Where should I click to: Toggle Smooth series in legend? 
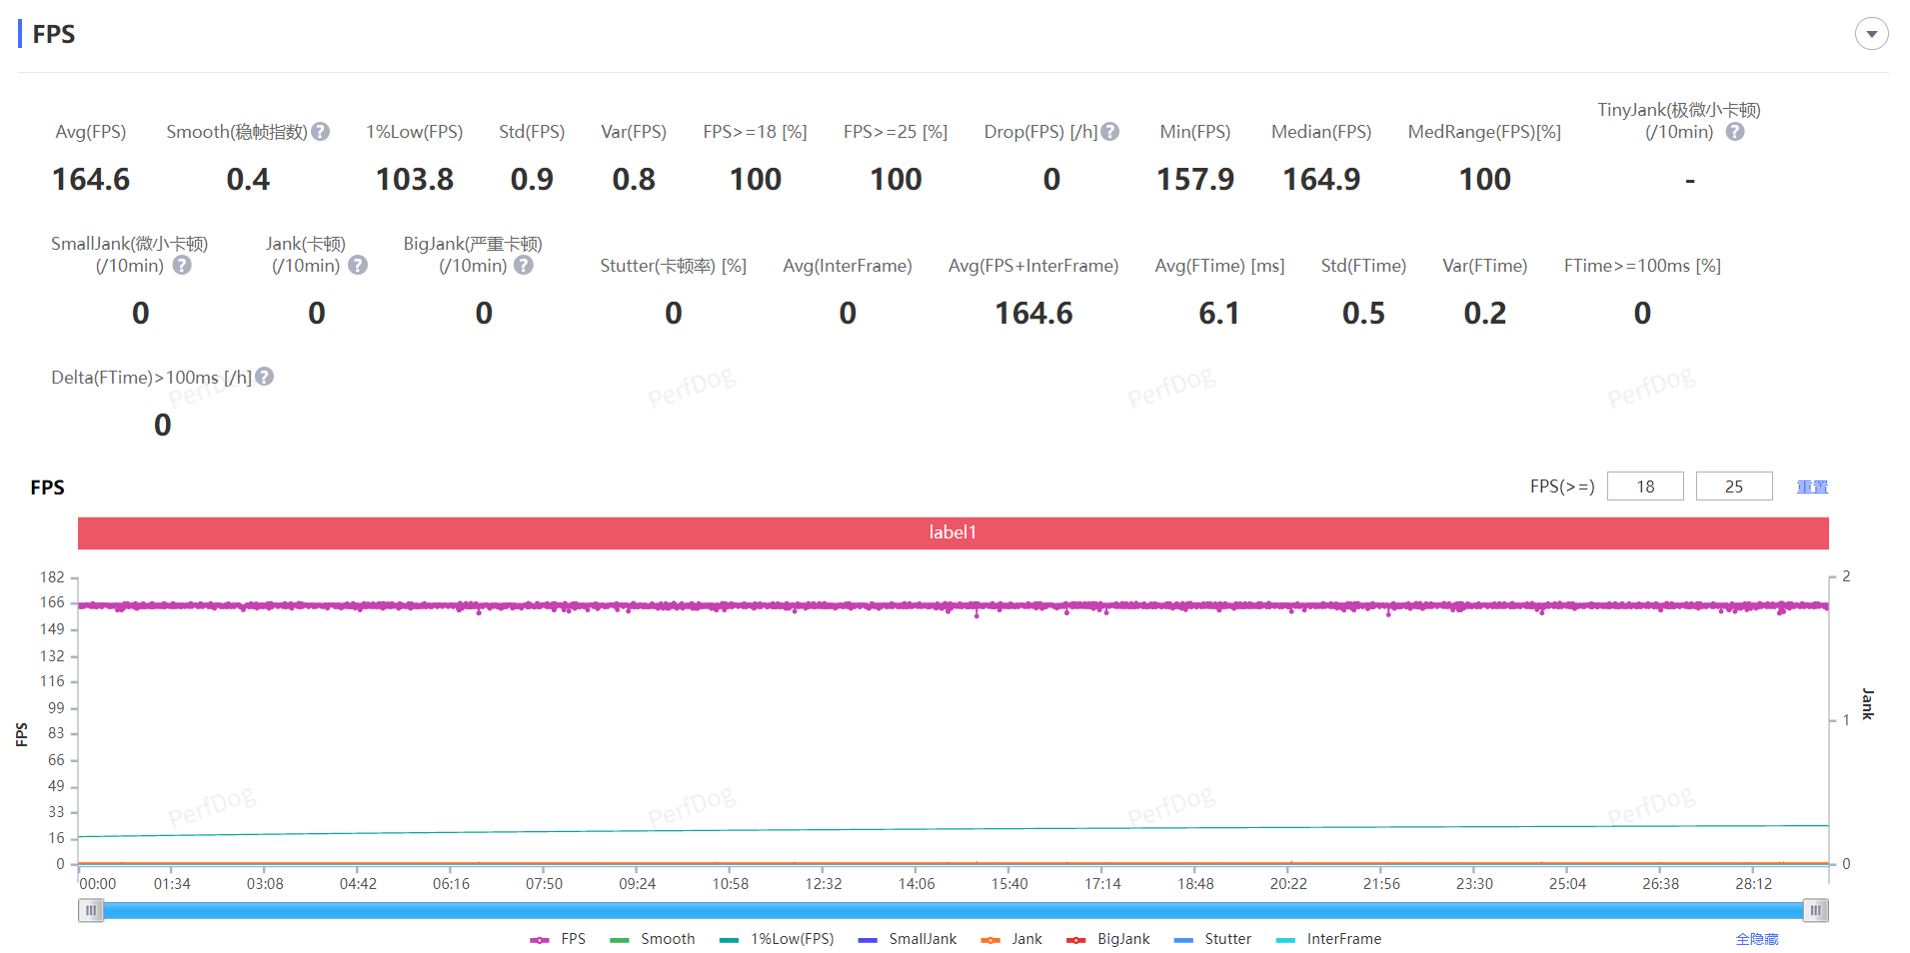click(653, 939)
